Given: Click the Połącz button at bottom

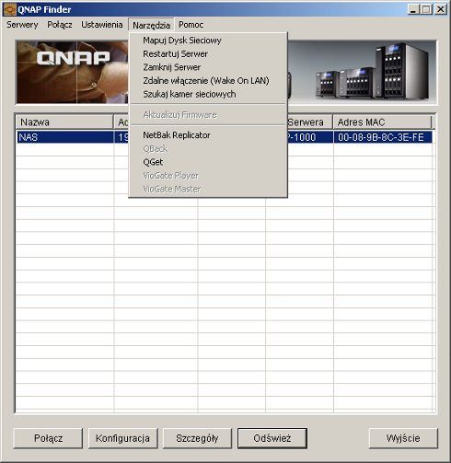Looking at the screenshot, I should 48,438.
